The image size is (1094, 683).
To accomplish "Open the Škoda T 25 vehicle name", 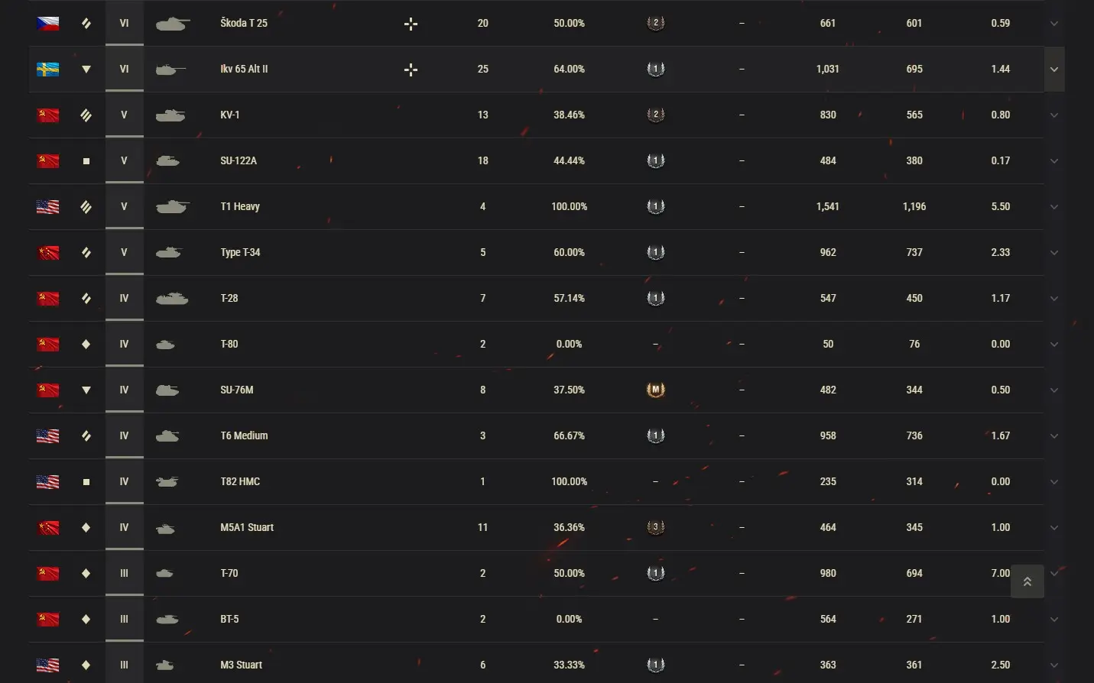I will click(244, 24).
